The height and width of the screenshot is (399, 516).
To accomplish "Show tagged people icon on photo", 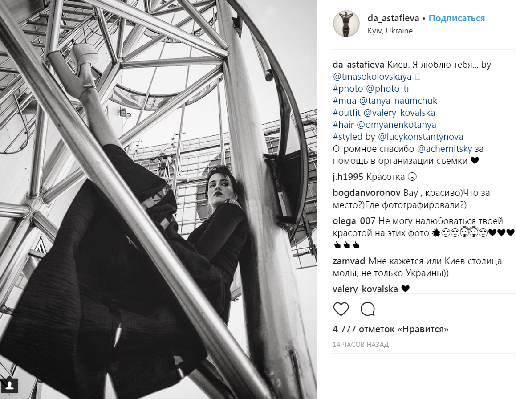I will 9,385.
